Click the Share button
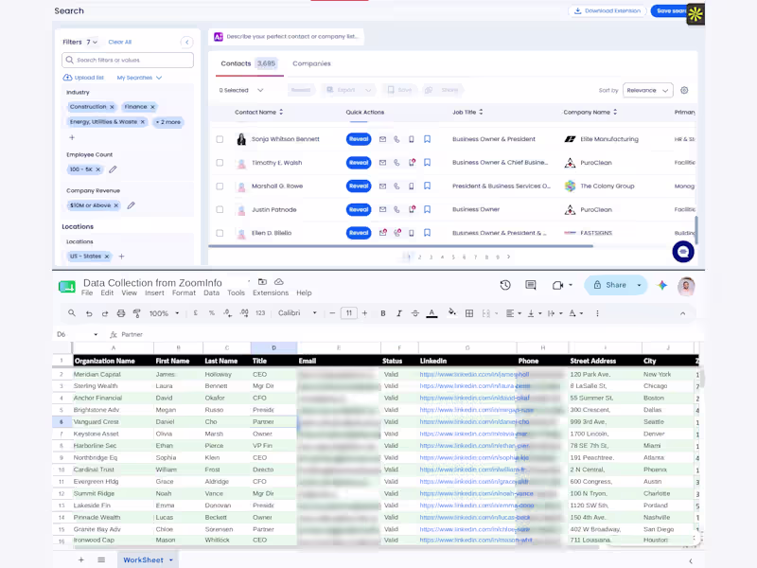757x568 pixels. pyautogui.click(x=610, y=286)
